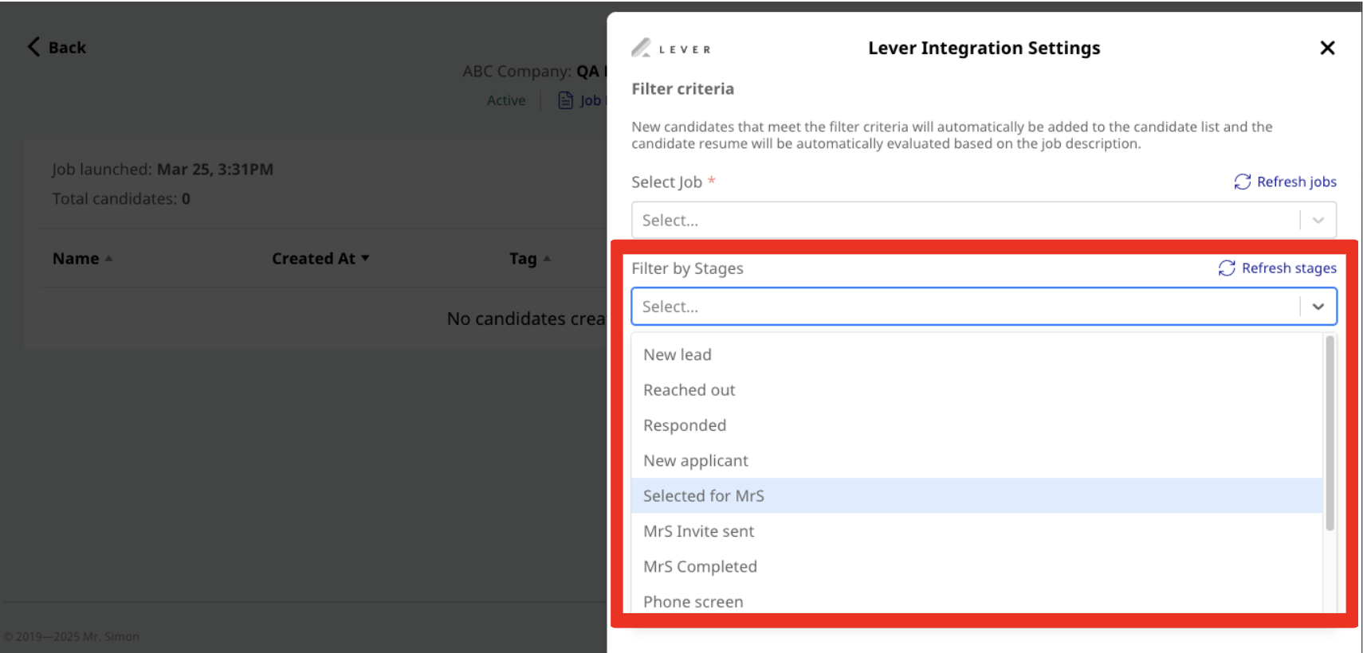Close the Lever Integration Settings panel
This screenshot has width=1363, height=653.
pyautogui.click(x=1327, y=48)
